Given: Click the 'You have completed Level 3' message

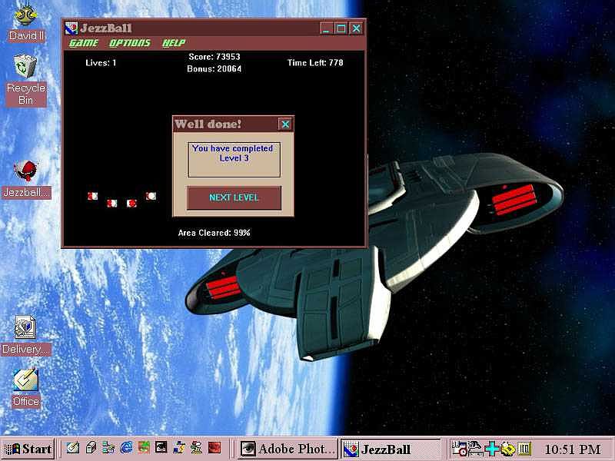Looking at the screenshot, I should click(x=234, y=153).
